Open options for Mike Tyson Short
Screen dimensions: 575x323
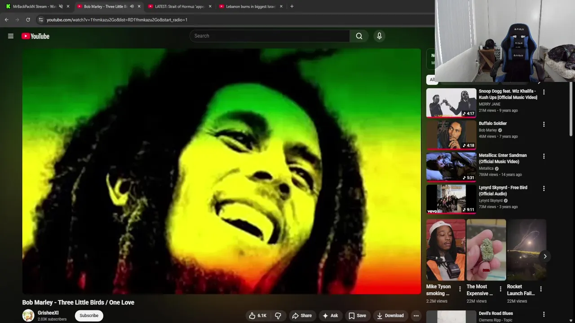click(460, 289)
